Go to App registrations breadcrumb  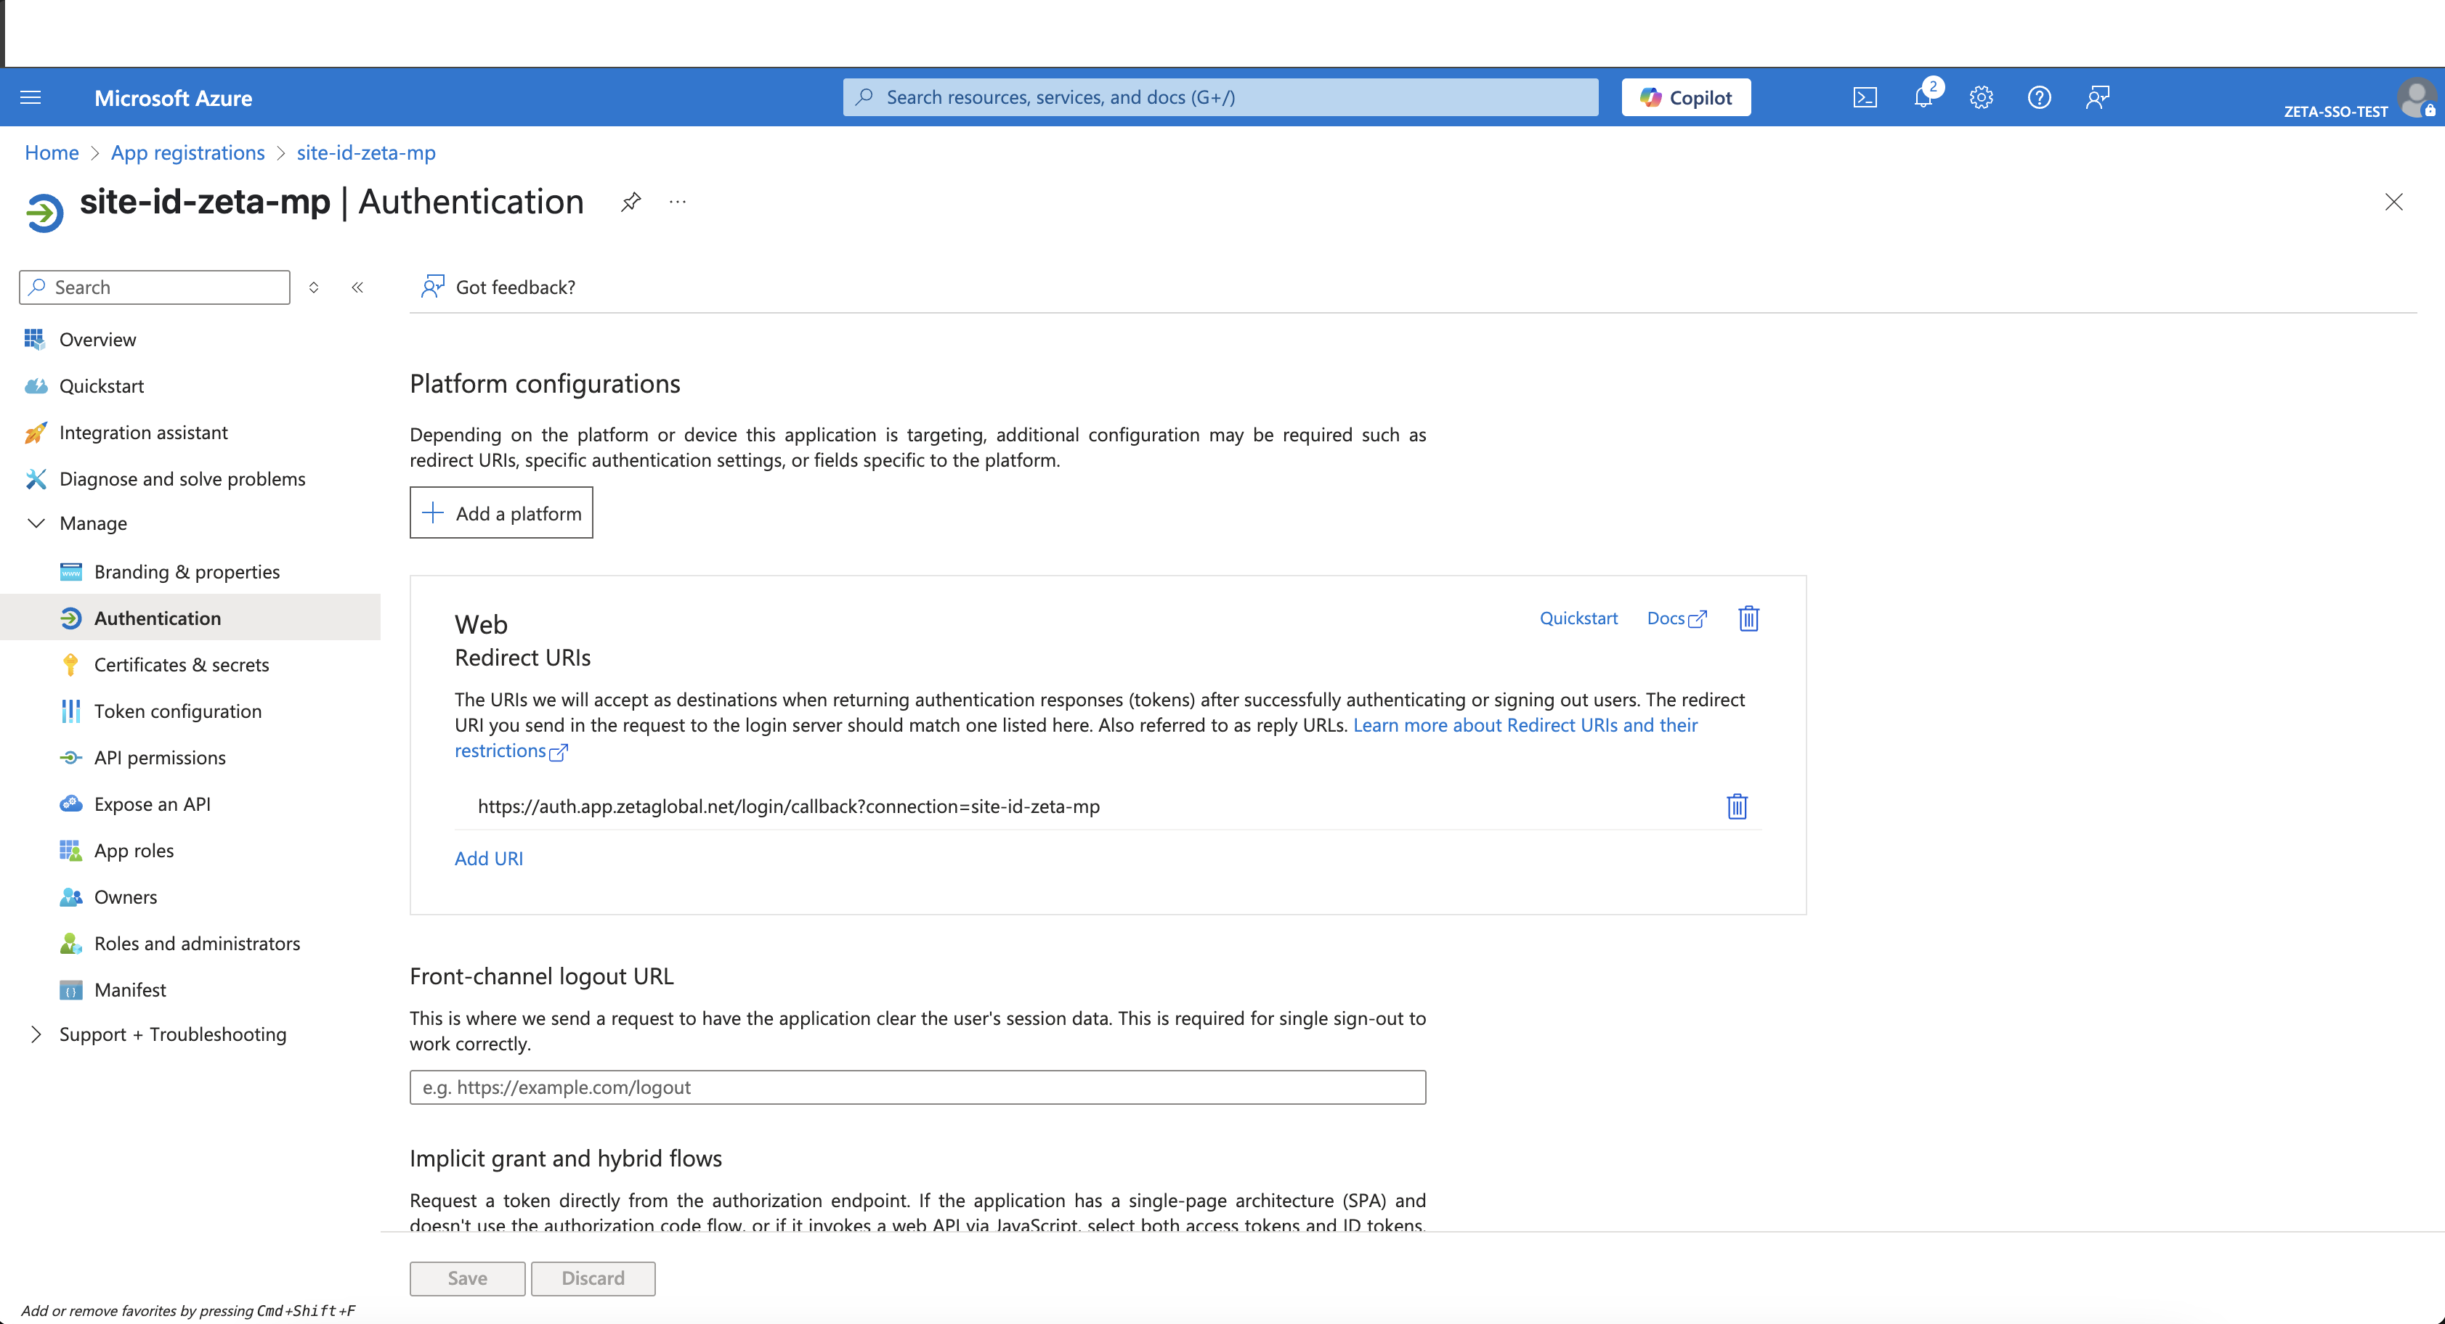187,152
